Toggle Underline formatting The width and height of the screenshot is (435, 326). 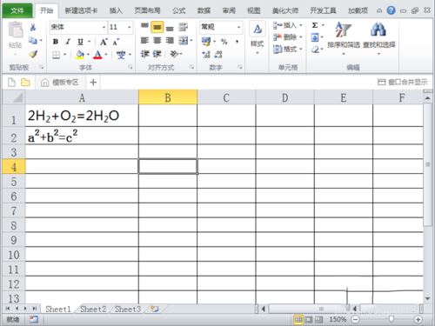80,42
